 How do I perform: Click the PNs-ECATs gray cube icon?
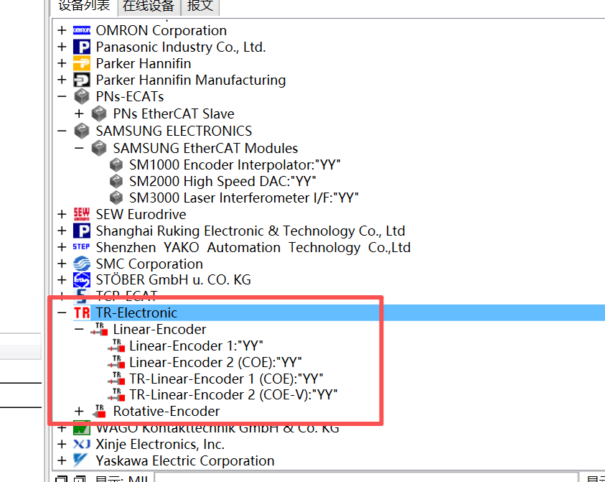click(x=82, y=96)
